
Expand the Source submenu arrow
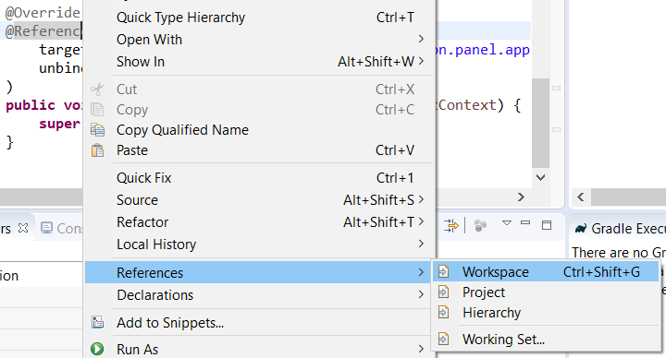(x=421, y=199)
